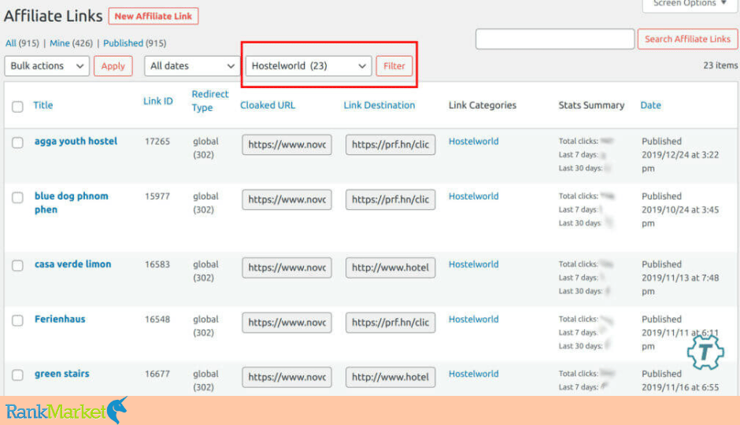The height and width of the screenshot is (425, 740).
Task: Select cloaked URL field for agga youth hostel
Action: click(x=287, y=144)
